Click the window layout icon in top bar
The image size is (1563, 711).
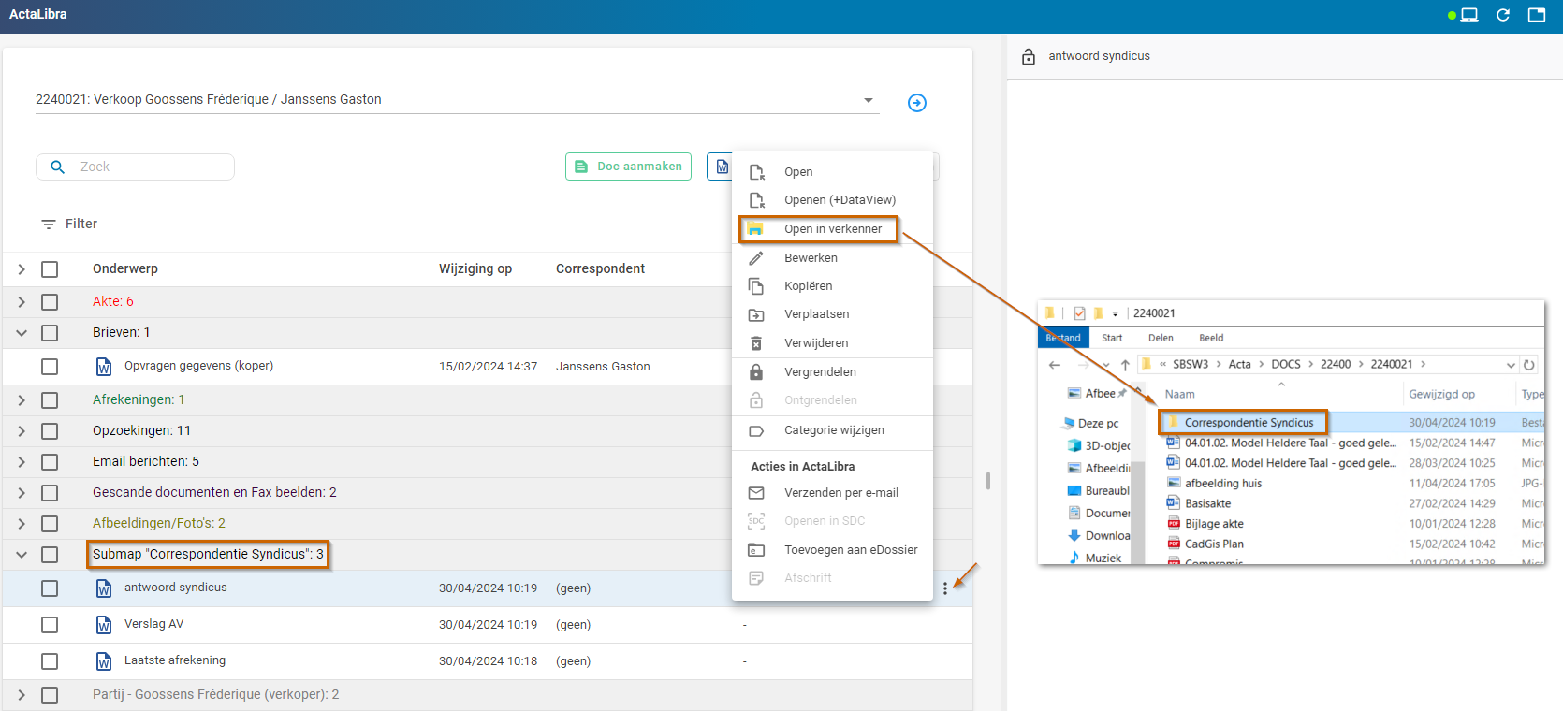(x=1537, y=15)
